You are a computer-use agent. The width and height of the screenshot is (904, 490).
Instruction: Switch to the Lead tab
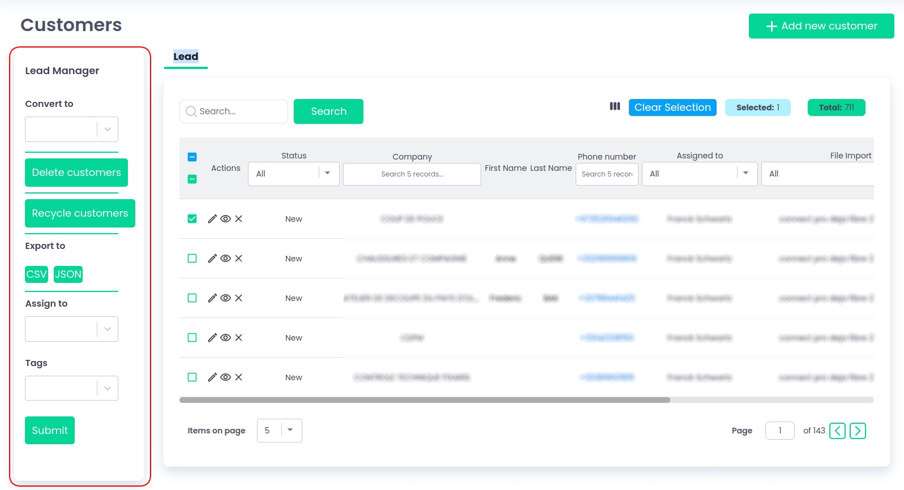(x=186, y=57)
